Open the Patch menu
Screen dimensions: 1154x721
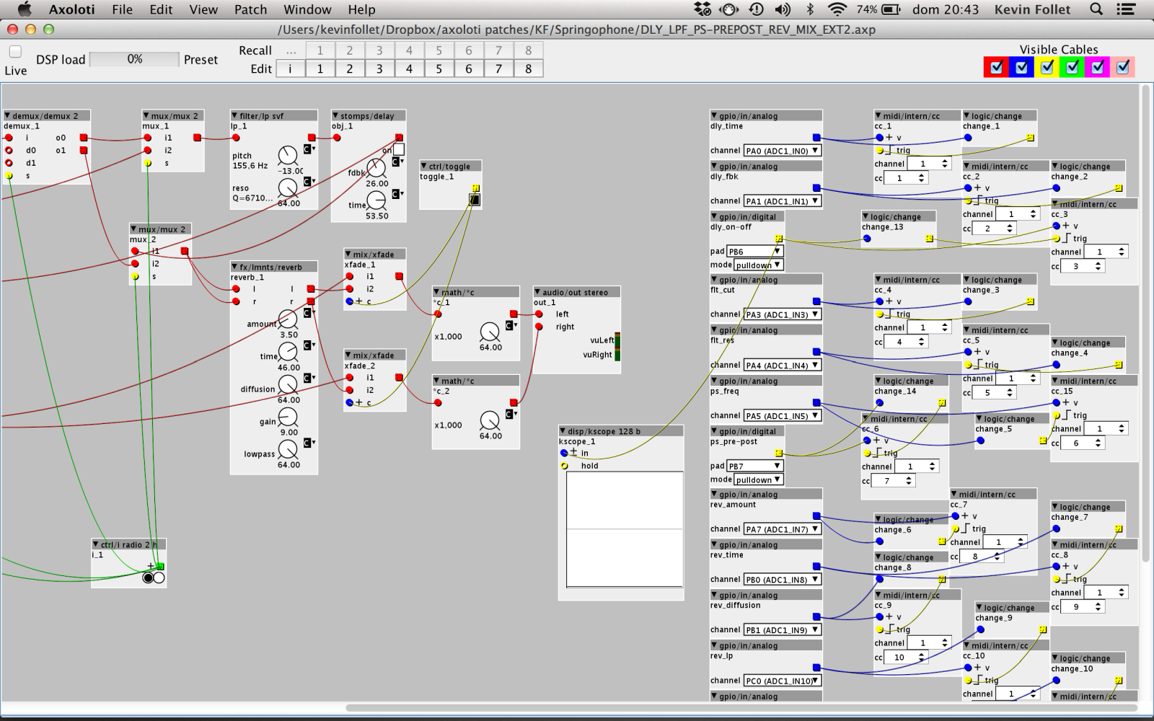[x=250, y=9]
